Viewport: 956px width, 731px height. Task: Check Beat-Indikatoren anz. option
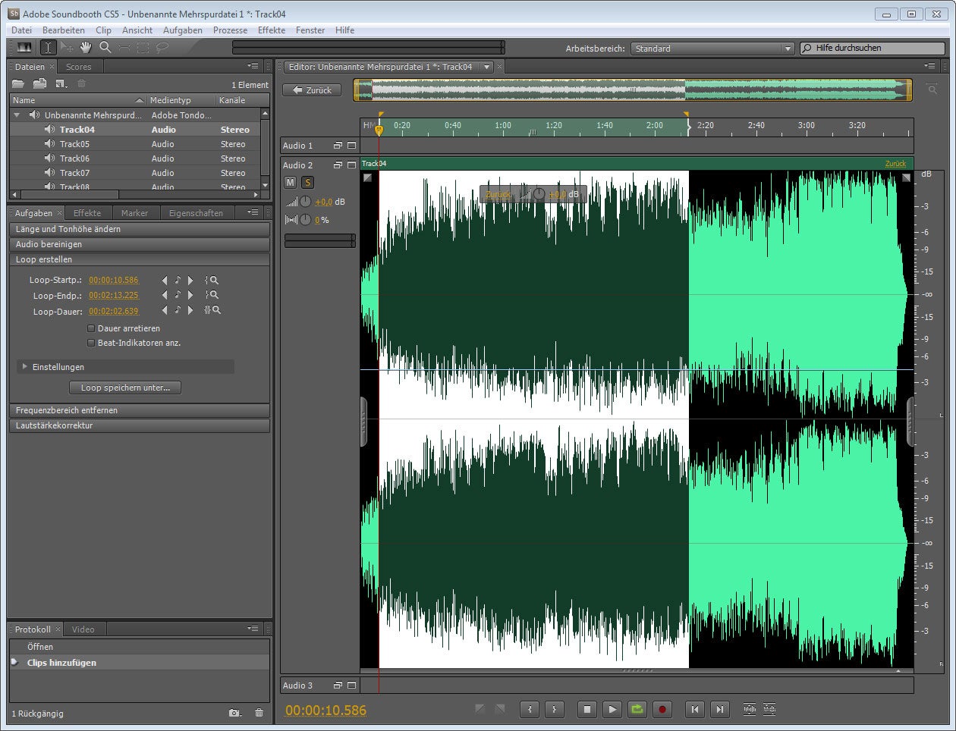pyautogui.click(x=91, y=343)
